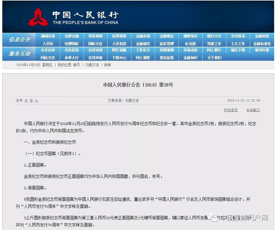
Task: Click the line （一）纪念币图案（见附件1）
Action: pyautogui.click(x=52, y=154)
